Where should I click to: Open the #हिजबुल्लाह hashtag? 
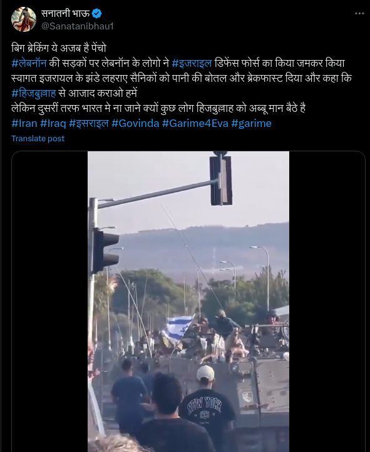[x=34, y=93]
